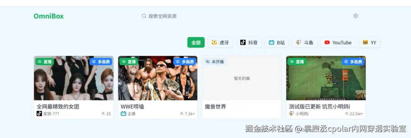This screenshot has width=411, height=138.
Task: Filter streams by 虎牙
Action: pyautogui.click(x=220, y=42)
